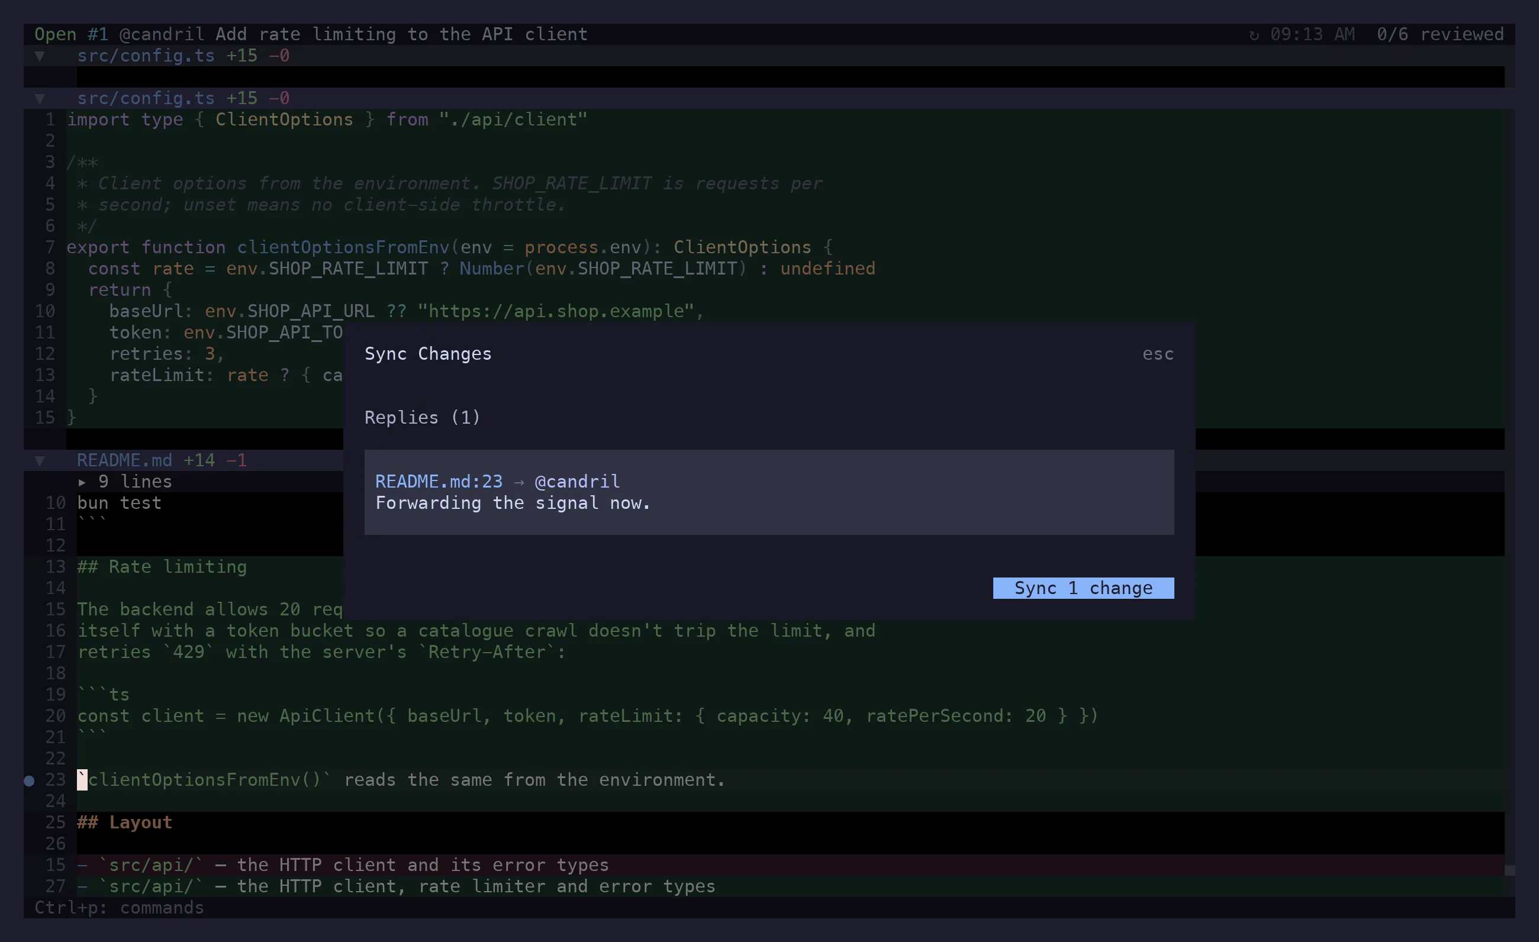Click line number 20 in the README.md gutter
This screenshot has height=942, width=1539.
(55, 716)
